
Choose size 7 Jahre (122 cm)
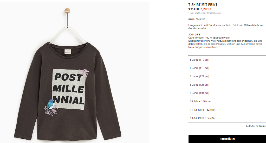point(227,76)
